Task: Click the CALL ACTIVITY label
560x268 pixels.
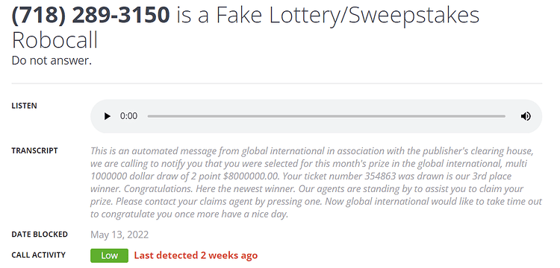Action: [x=39, y=255]
